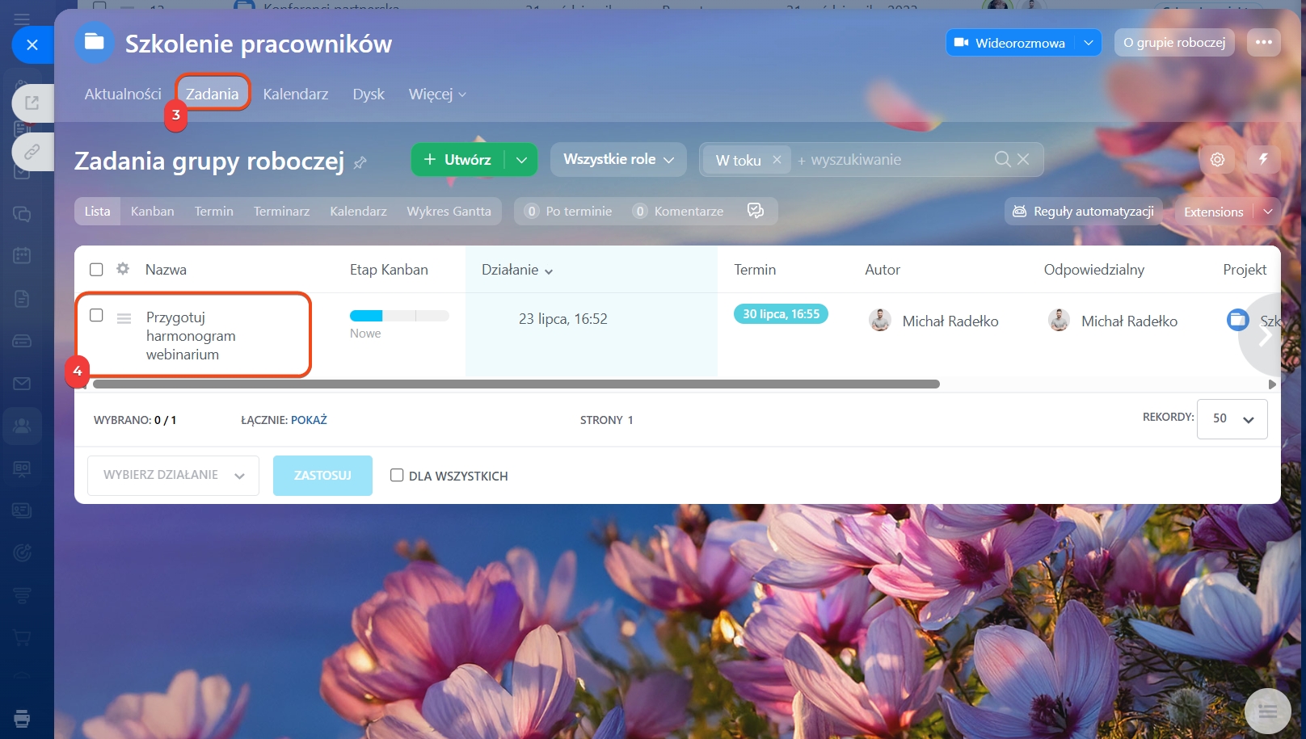Enable the DLA WSZYSTKICH checkbox
1306x739 pixels.
click(x=397, y=475)
